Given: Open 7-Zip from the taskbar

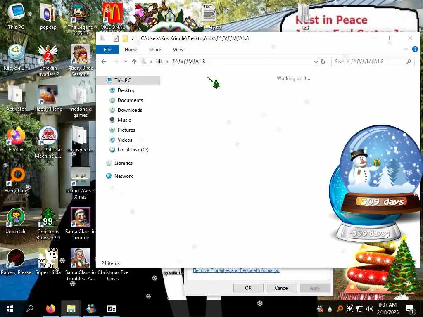Looking at the screenshot, I should click(112, 309).
